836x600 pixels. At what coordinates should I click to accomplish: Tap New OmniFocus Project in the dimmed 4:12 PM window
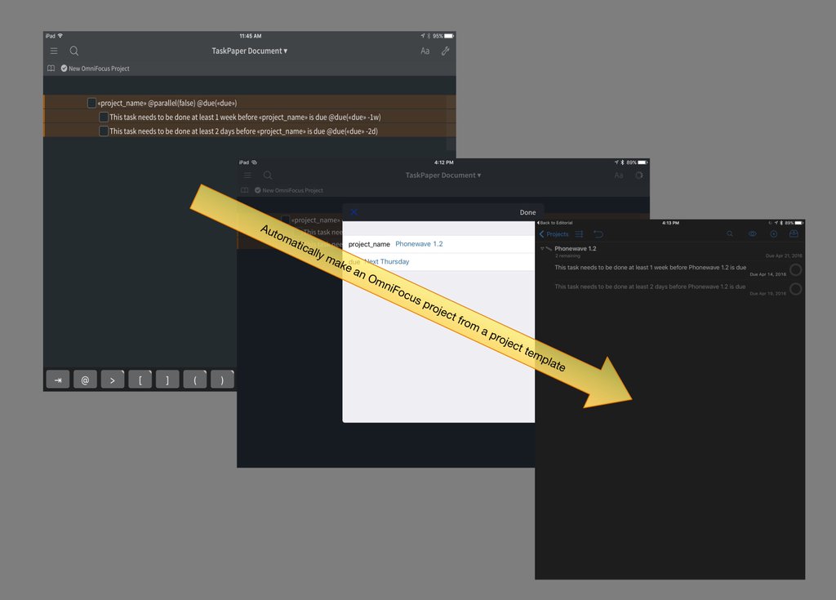(289, 190)
